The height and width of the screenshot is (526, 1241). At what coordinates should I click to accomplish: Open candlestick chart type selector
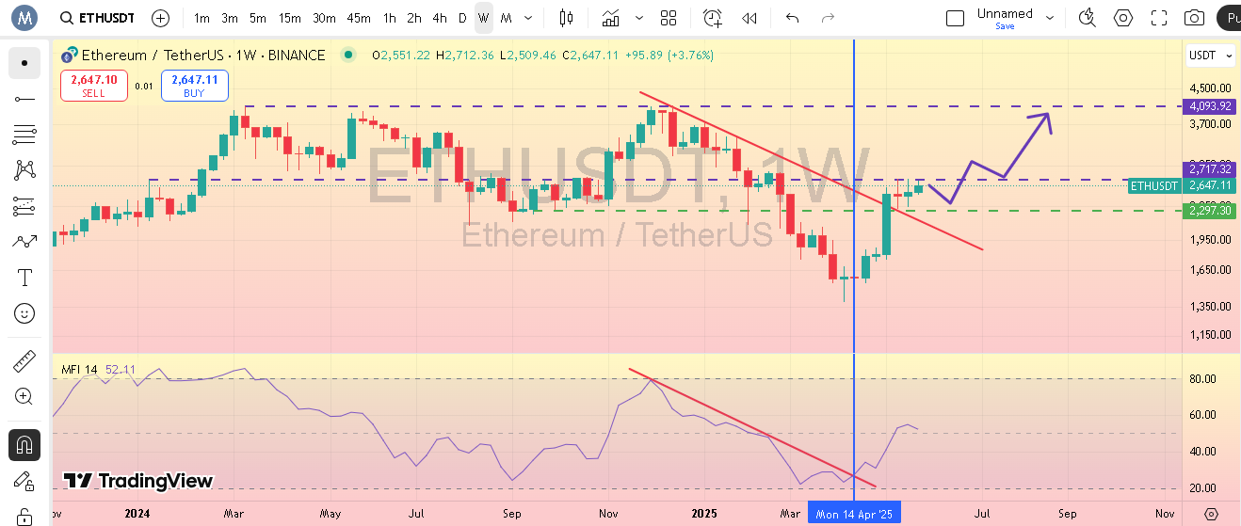point(566,18)
